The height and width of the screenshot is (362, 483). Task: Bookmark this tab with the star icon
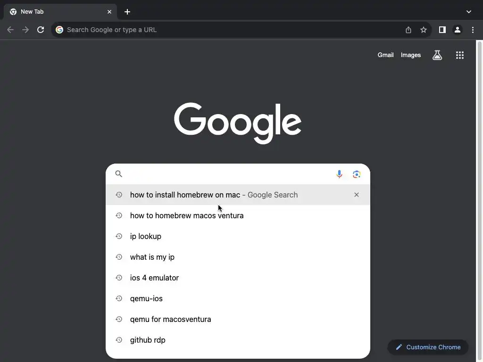pos(424,30)
